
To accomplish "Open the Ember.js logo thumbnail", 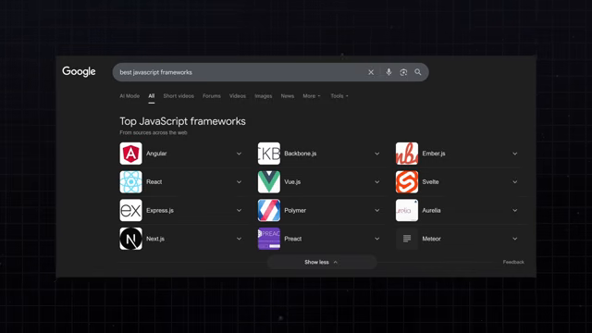I will [407, 154].
